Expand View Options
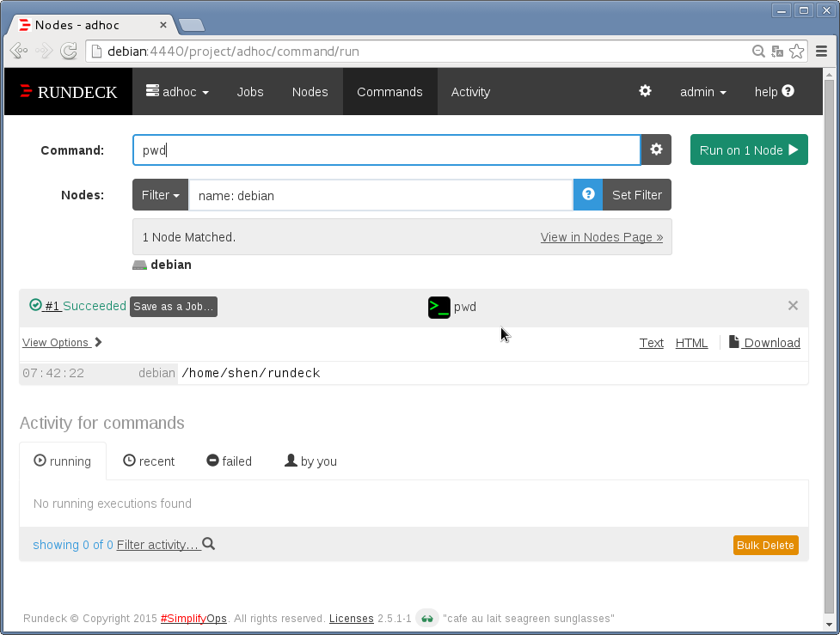This screenshot has height=635, width=840. click(62, 342)
